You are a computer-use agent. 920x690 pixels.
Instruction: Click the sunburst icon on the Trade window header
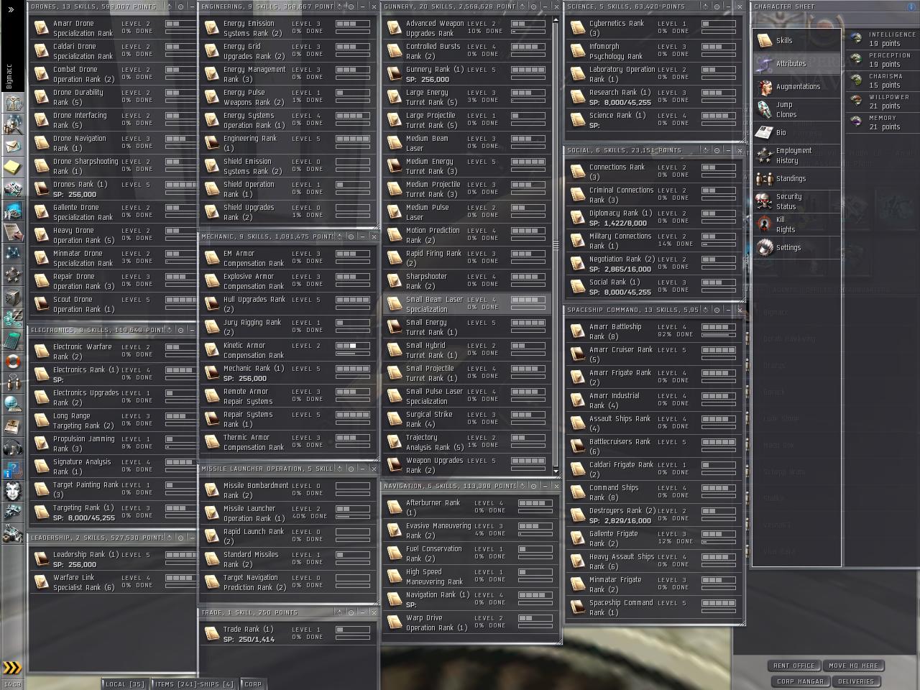(x=339, y=612)
